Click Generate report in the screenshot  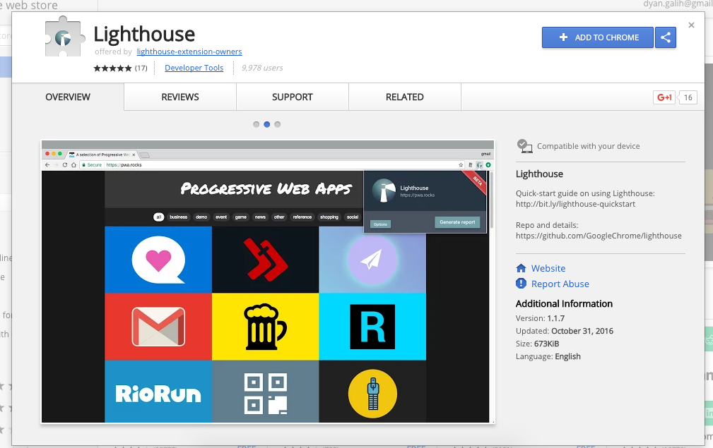457,222
